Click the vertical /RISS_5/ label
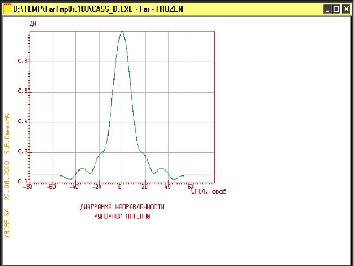 (8, 224)
